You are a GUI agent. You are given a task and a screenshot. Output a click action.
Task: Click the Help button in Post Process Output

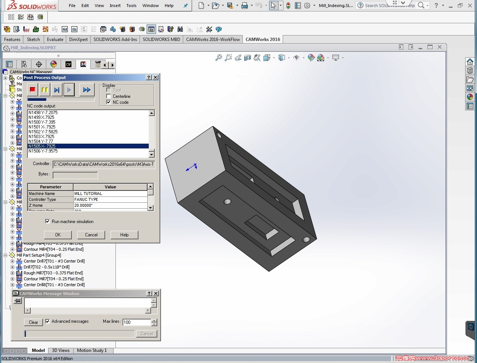click(x=124, y=235)
